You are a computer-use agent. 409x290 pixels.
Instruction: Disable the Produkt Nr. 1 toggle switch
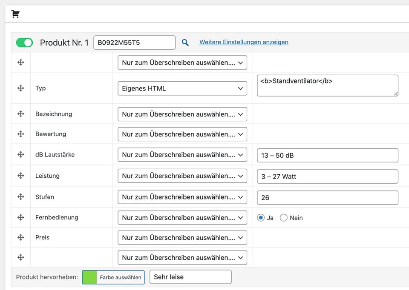click(24, 43)
